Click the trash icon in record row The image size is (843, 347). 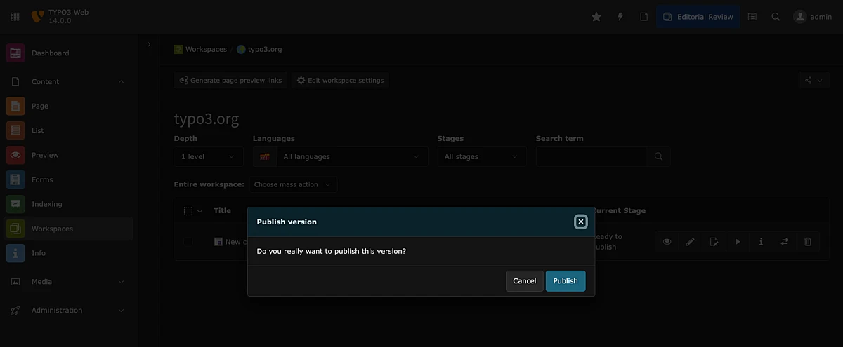(x=808, y=242)
